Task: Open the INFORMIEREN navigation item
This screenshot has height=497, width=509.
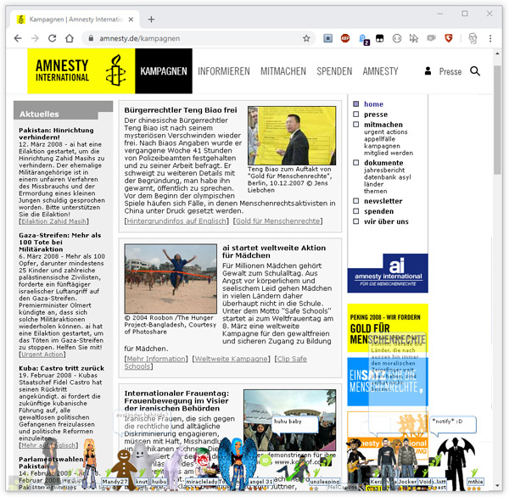Action: pos(224,71)
